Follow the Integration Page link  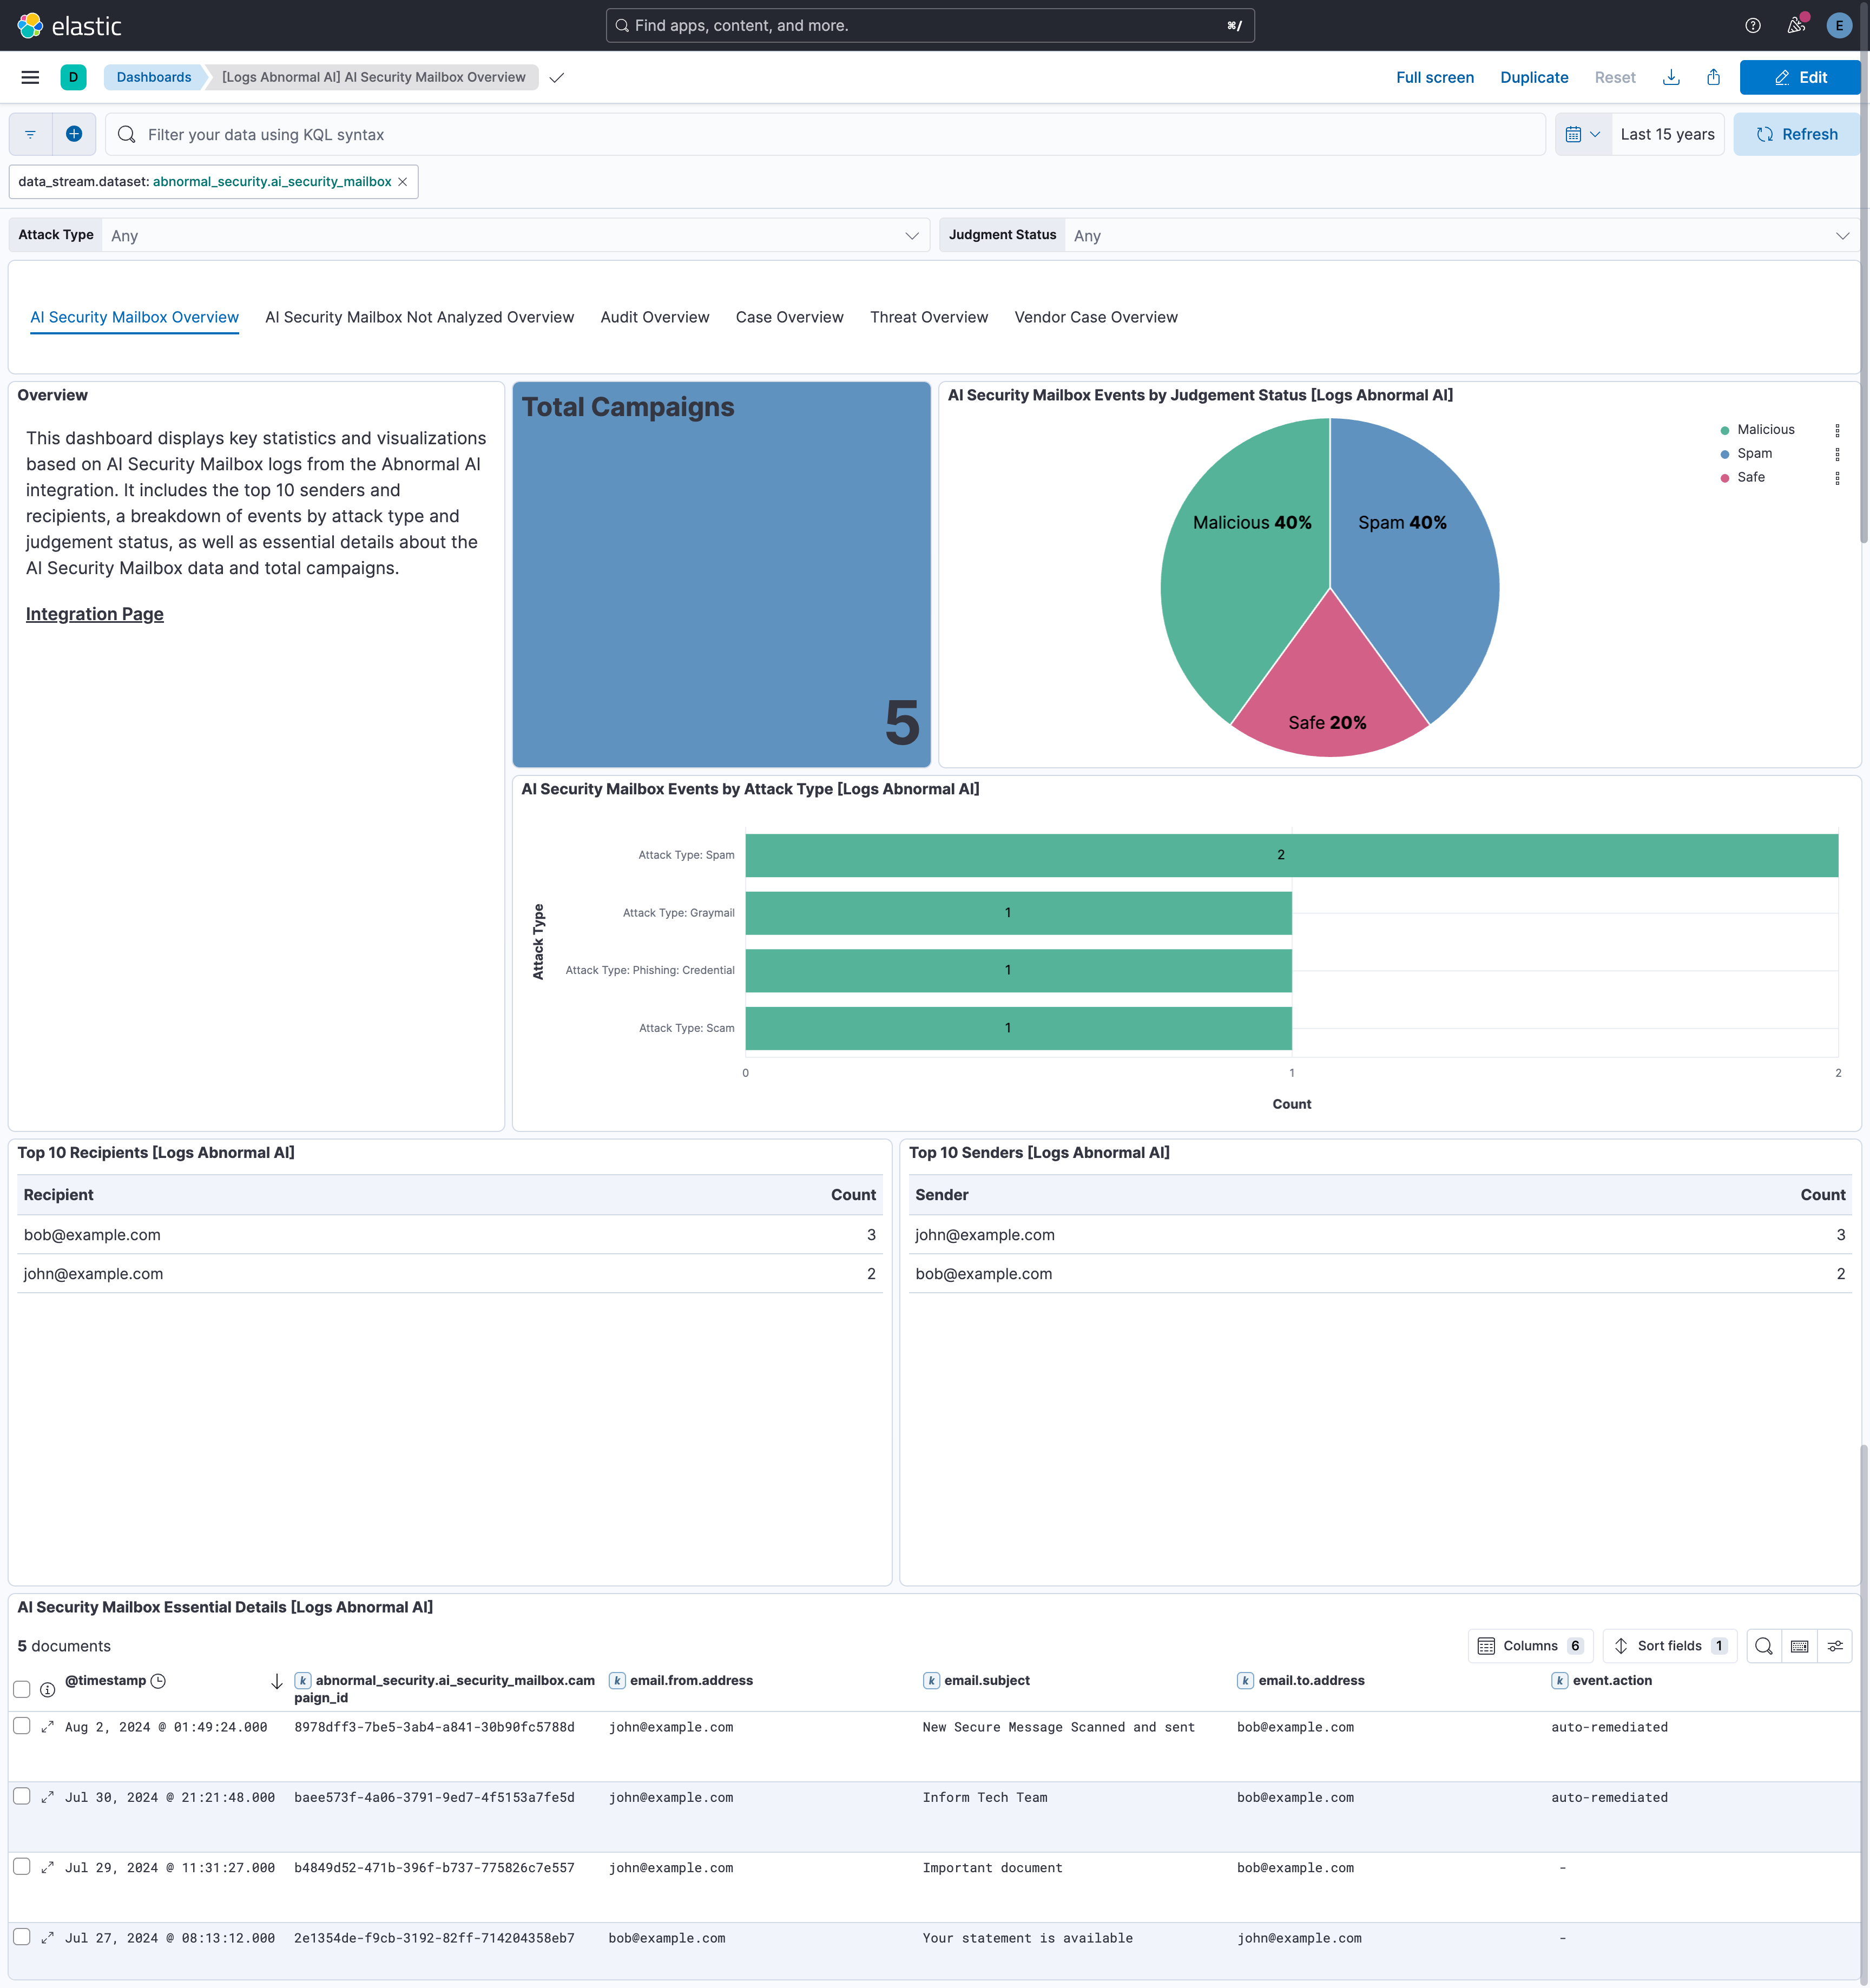pos(94,613)
